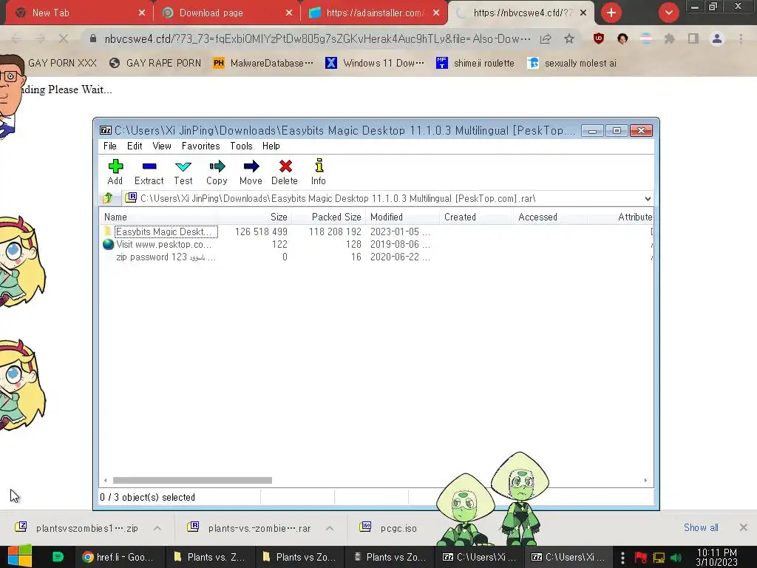The image size is (757, 568).
Task: Open the taskbar clock showing 10:11 PM
Action: (x=717, y=557)
